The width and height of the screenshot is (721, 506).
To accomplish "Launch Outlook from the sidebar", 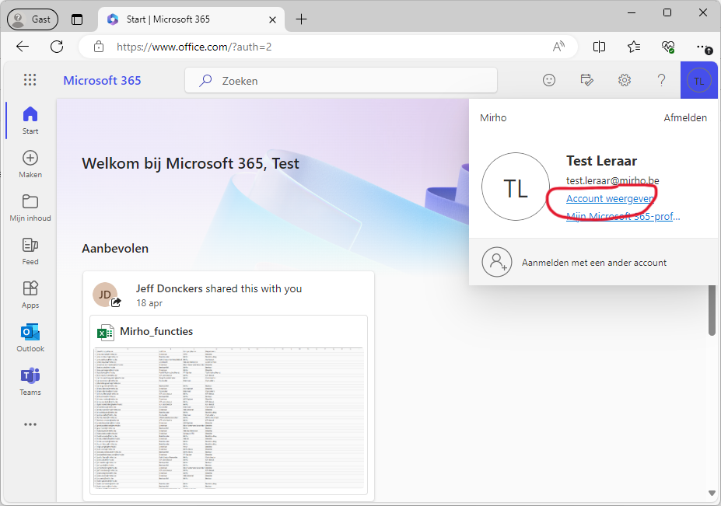I will 30,338.
